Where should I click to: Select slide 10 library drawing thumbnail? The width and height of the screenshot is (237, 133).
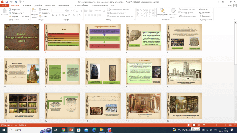pyautogui.click(x=184, y=71)
